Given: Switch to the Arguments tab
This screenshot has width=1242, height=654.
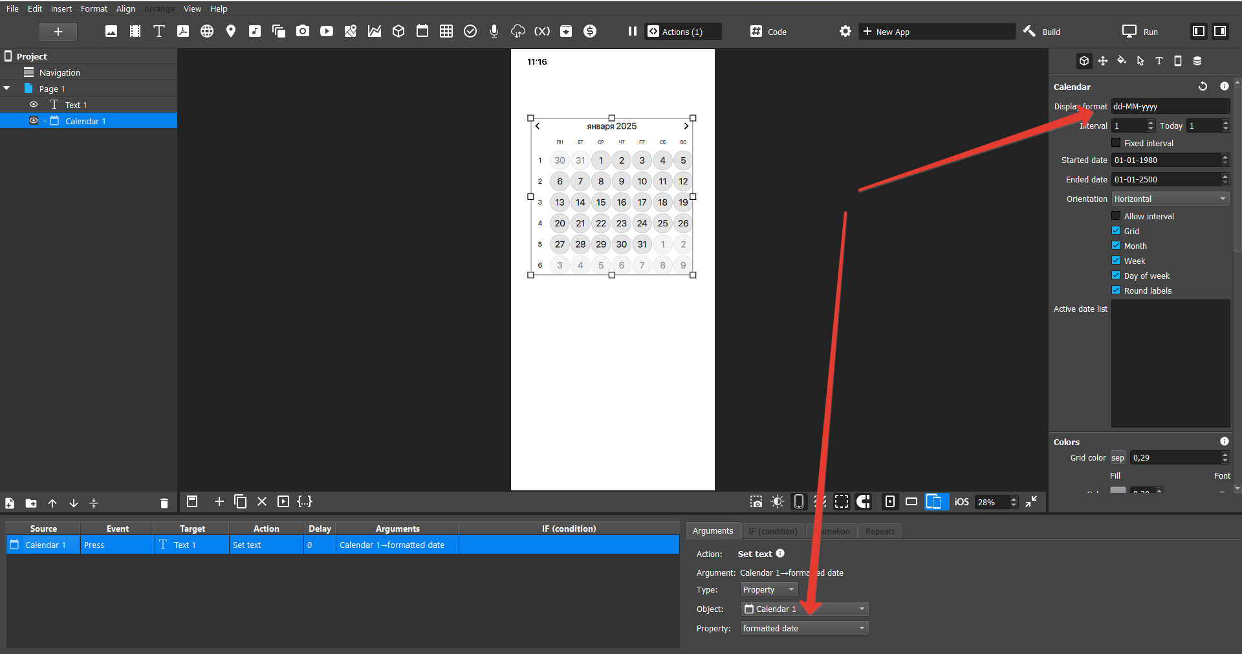Looking at the screenshot, I should tap(713, 530).
